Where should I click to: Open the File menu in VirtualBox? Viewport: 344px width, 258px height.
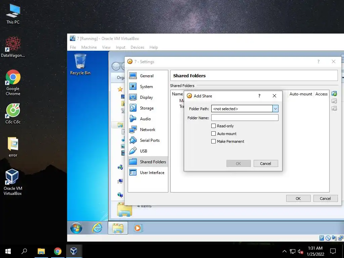(73, 47)
